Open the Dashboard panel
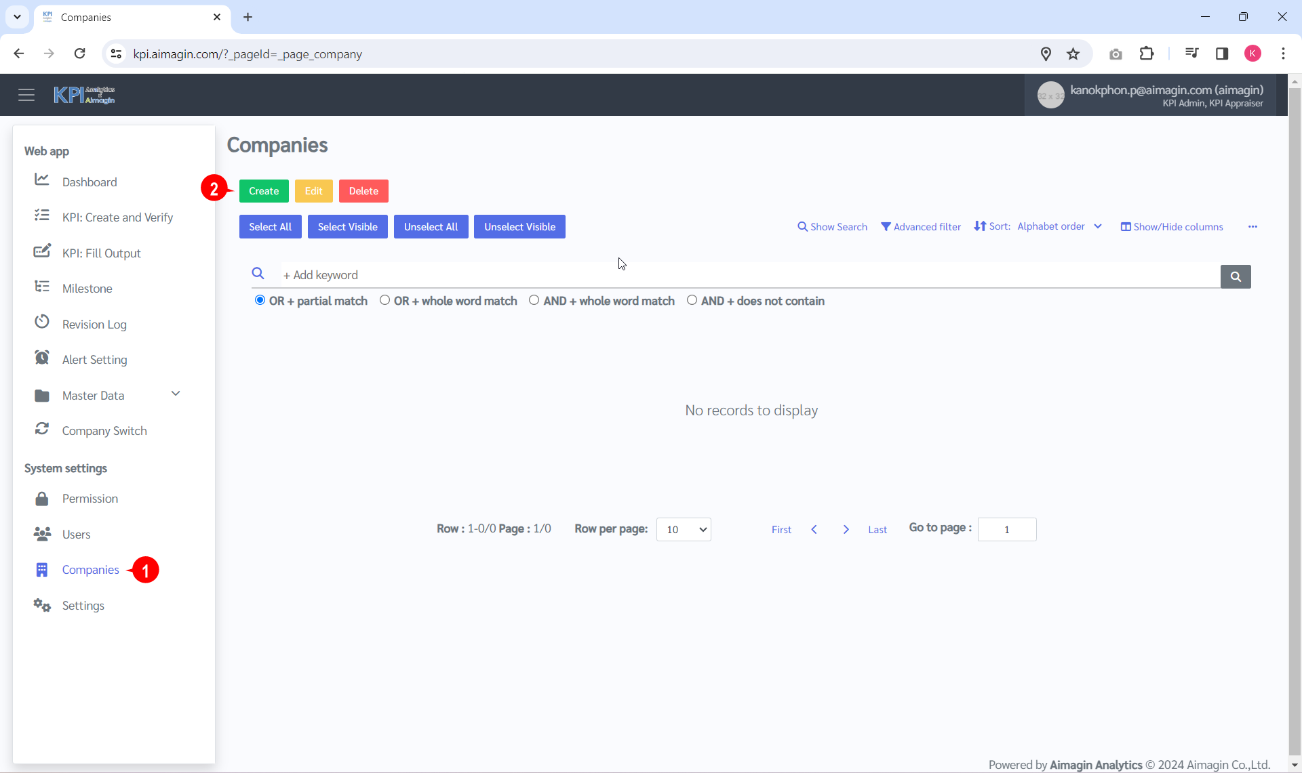This screenshot has height=773, width=1302. (x=90, y=182)
